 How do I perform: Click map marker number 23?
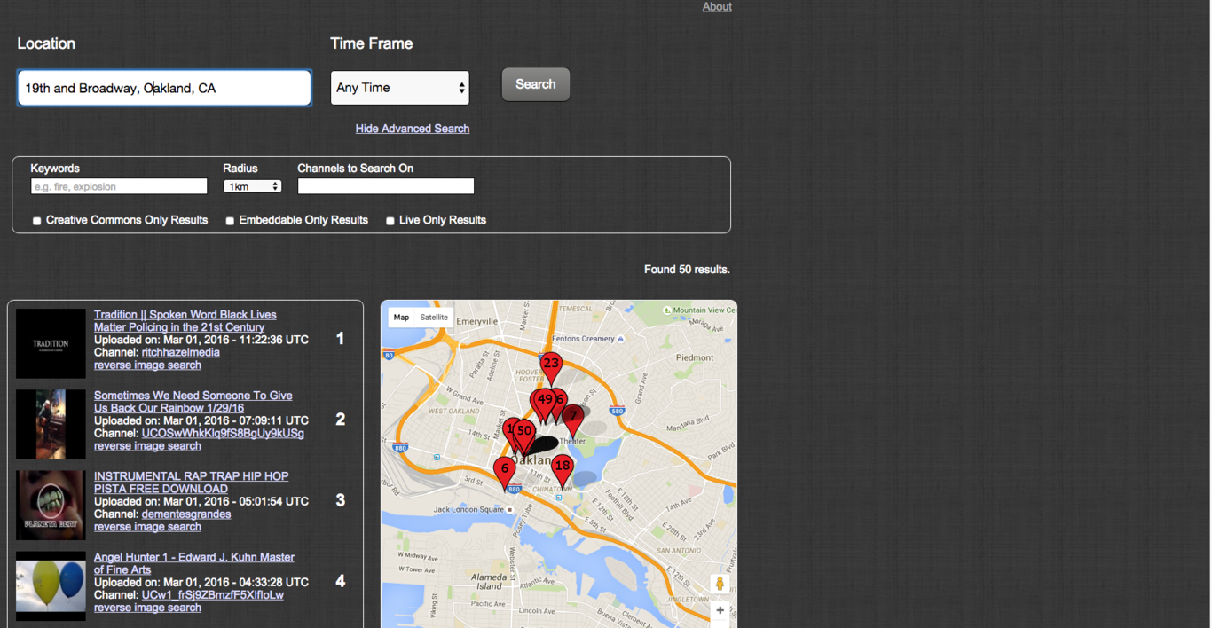(551, 367)
